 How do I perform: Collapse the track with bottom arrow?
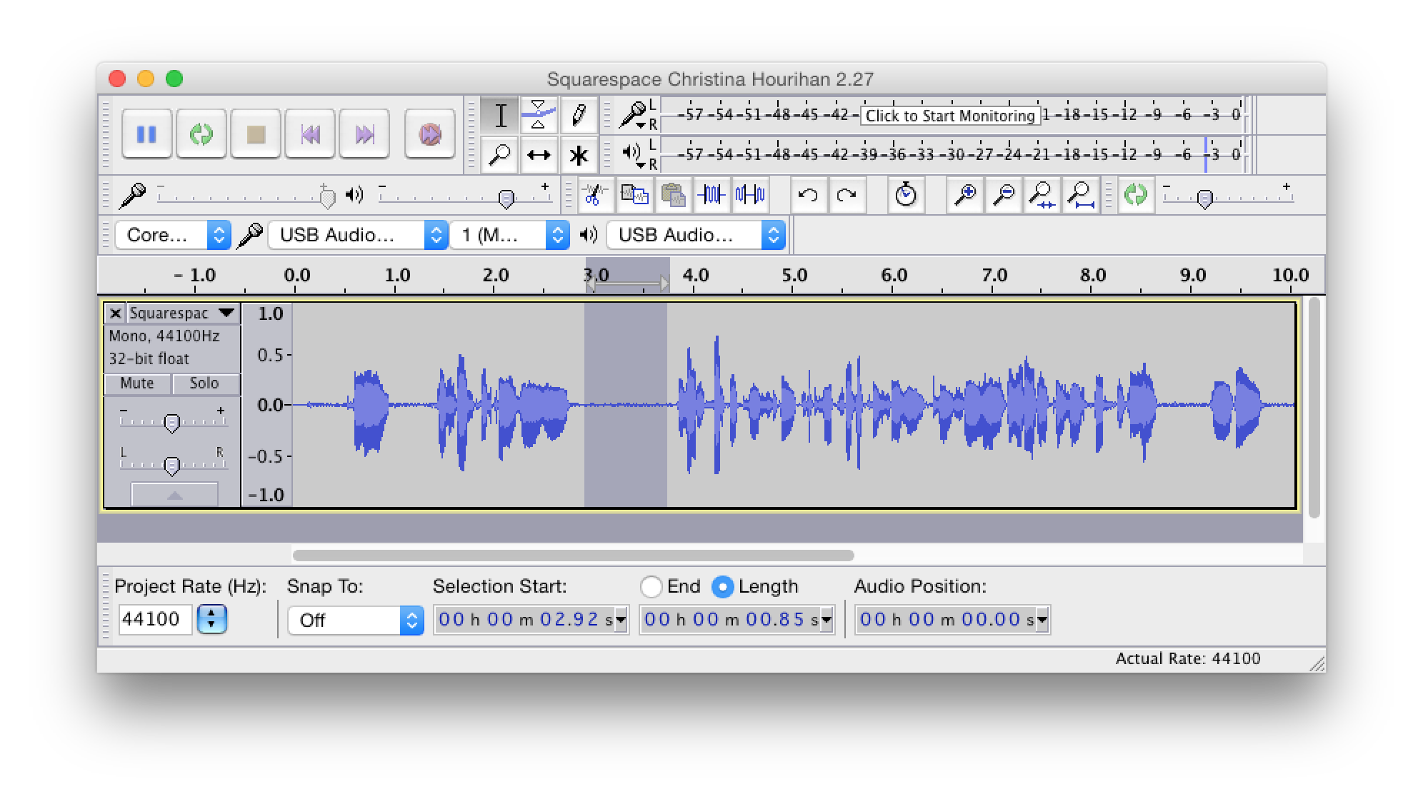(x=174, y=495)
